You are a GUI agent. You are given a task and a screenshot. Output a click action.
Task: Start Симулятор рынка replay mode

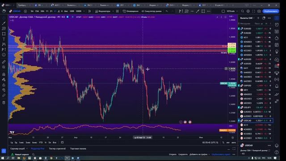click(151, 11)
